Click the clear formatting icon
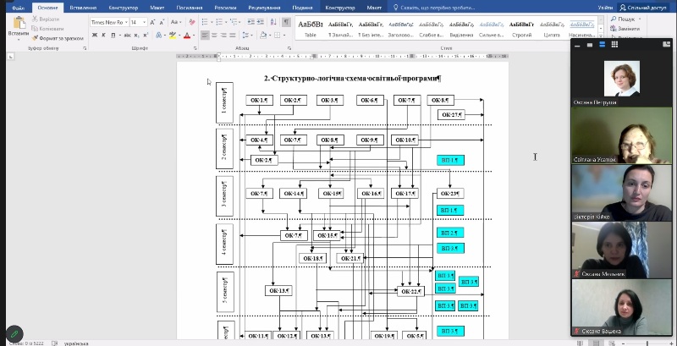The height and width of the screenshot is (346, 677). click(193, 22)
